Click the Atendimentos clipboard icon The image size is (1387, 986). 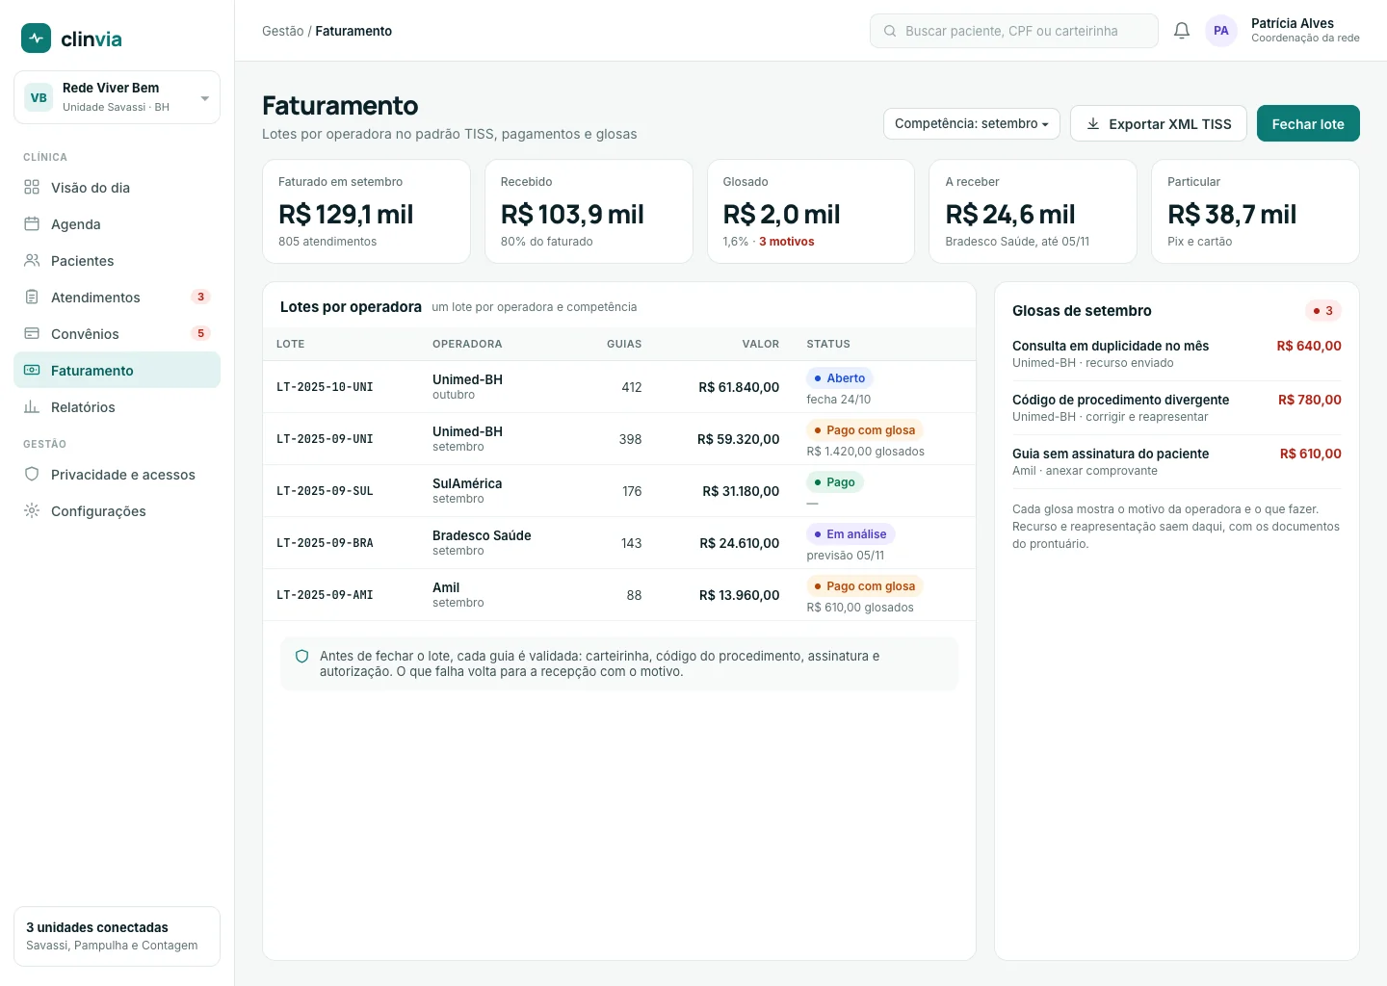click(x=32, y=298)
